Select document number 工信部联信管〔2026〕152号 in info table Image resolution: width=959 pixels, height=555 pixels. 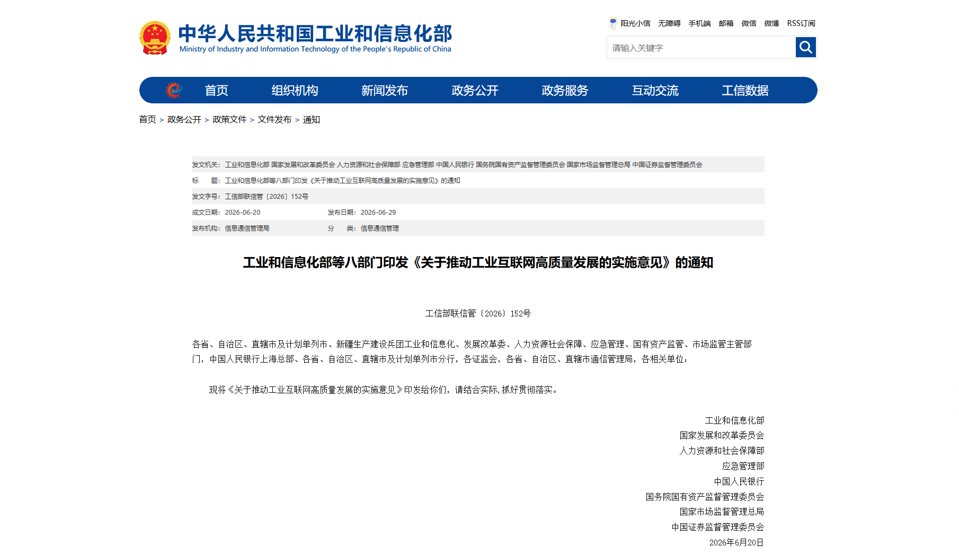267,197
